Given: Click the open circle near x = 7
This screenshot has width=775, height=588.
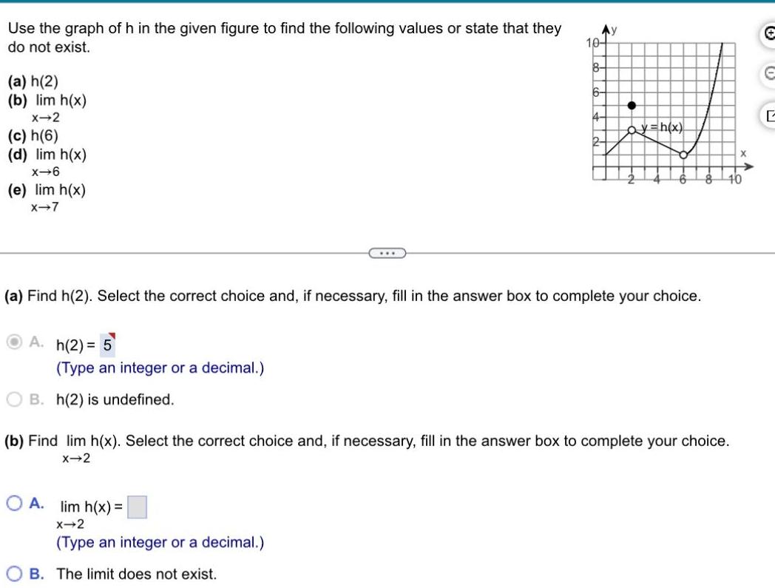Looking at the screenshot, I should point(683,155).
